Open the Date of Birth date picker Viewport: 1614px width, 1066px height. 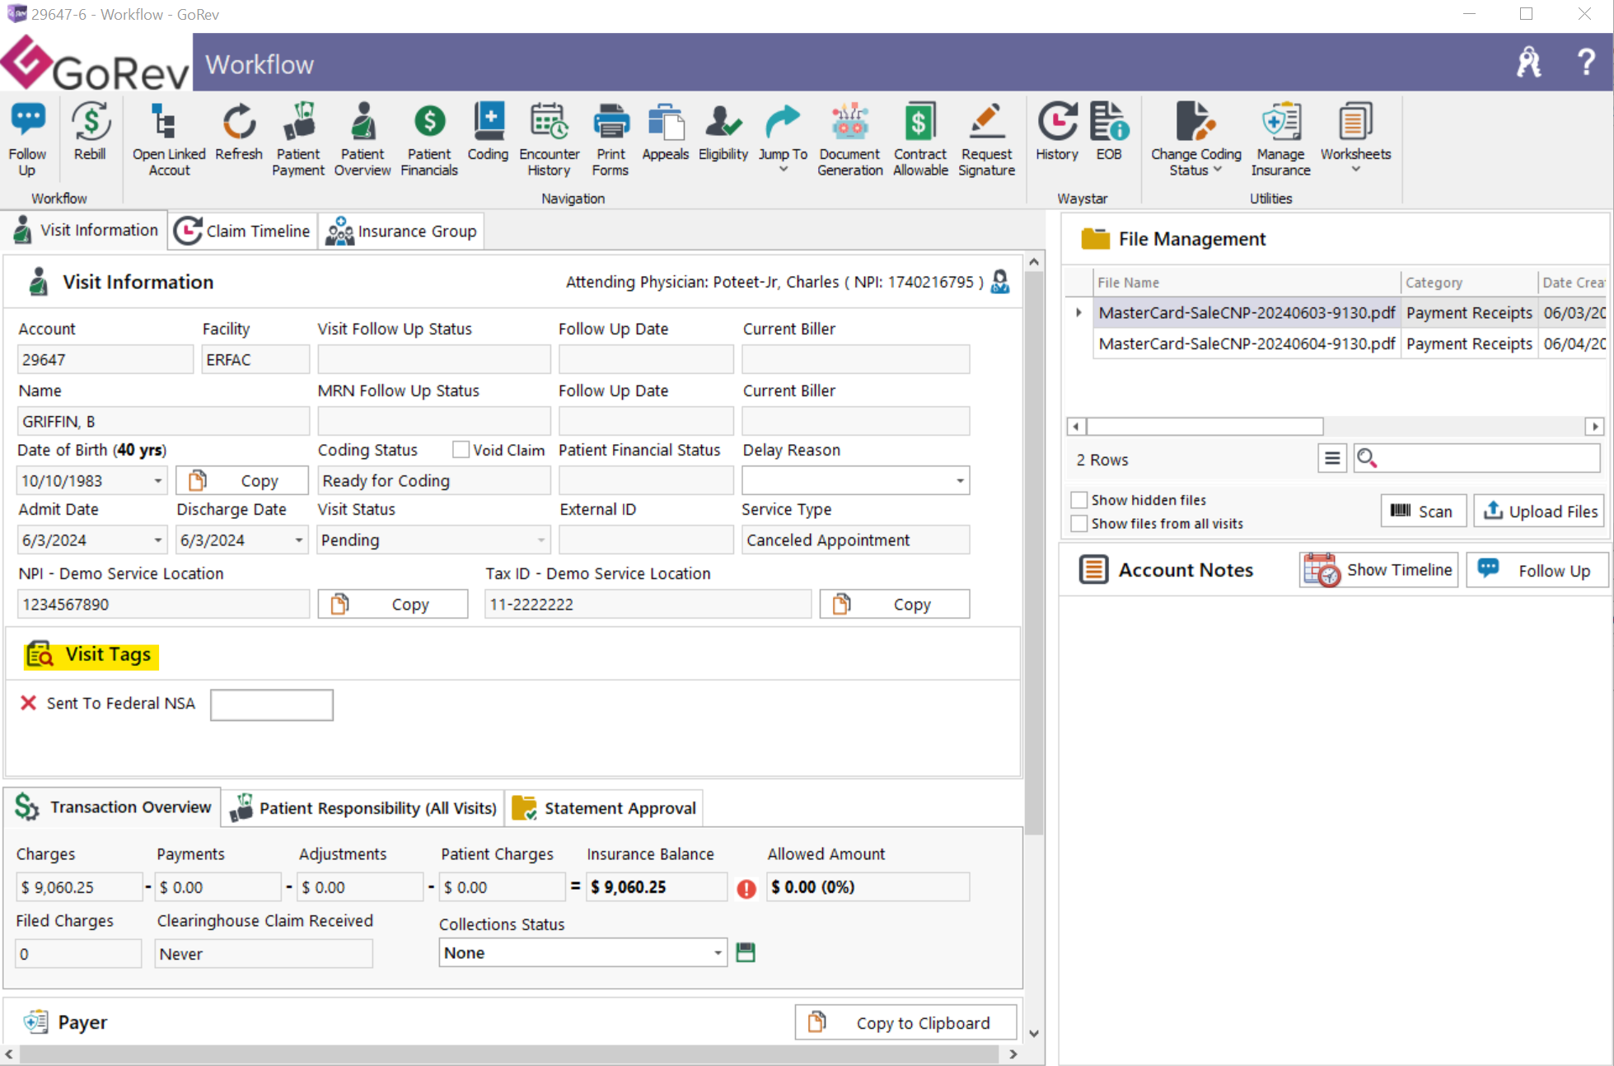(158, 481)
